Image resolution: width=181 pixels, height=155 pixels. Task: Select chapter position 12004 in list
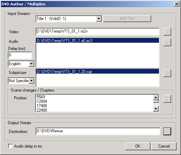coord(95,101)
